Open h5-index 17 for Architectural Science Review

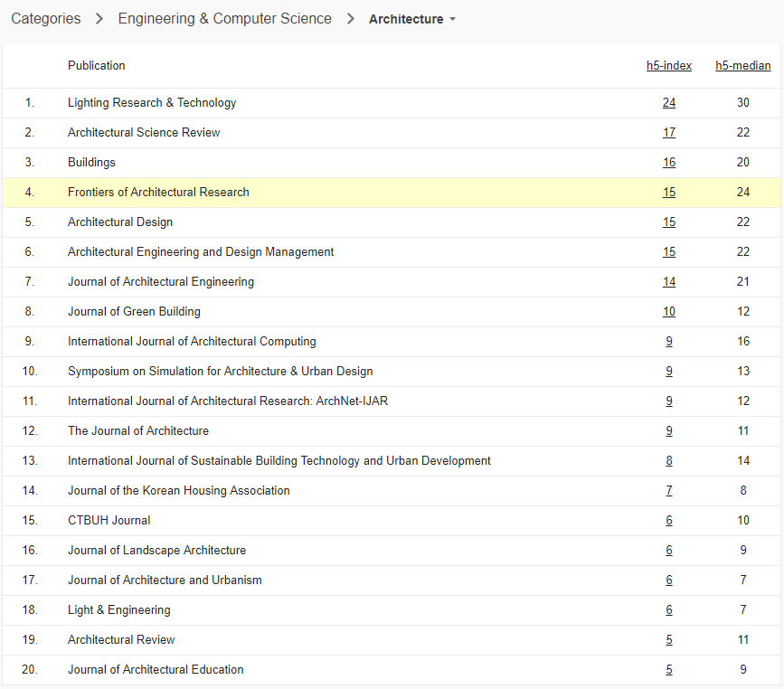669,133
